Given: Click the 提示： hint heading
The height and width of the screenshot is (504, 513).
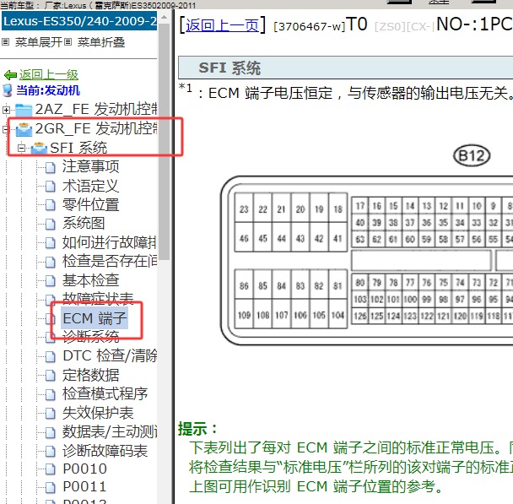Looking at the screenshot, I should [x=197, y=428].
